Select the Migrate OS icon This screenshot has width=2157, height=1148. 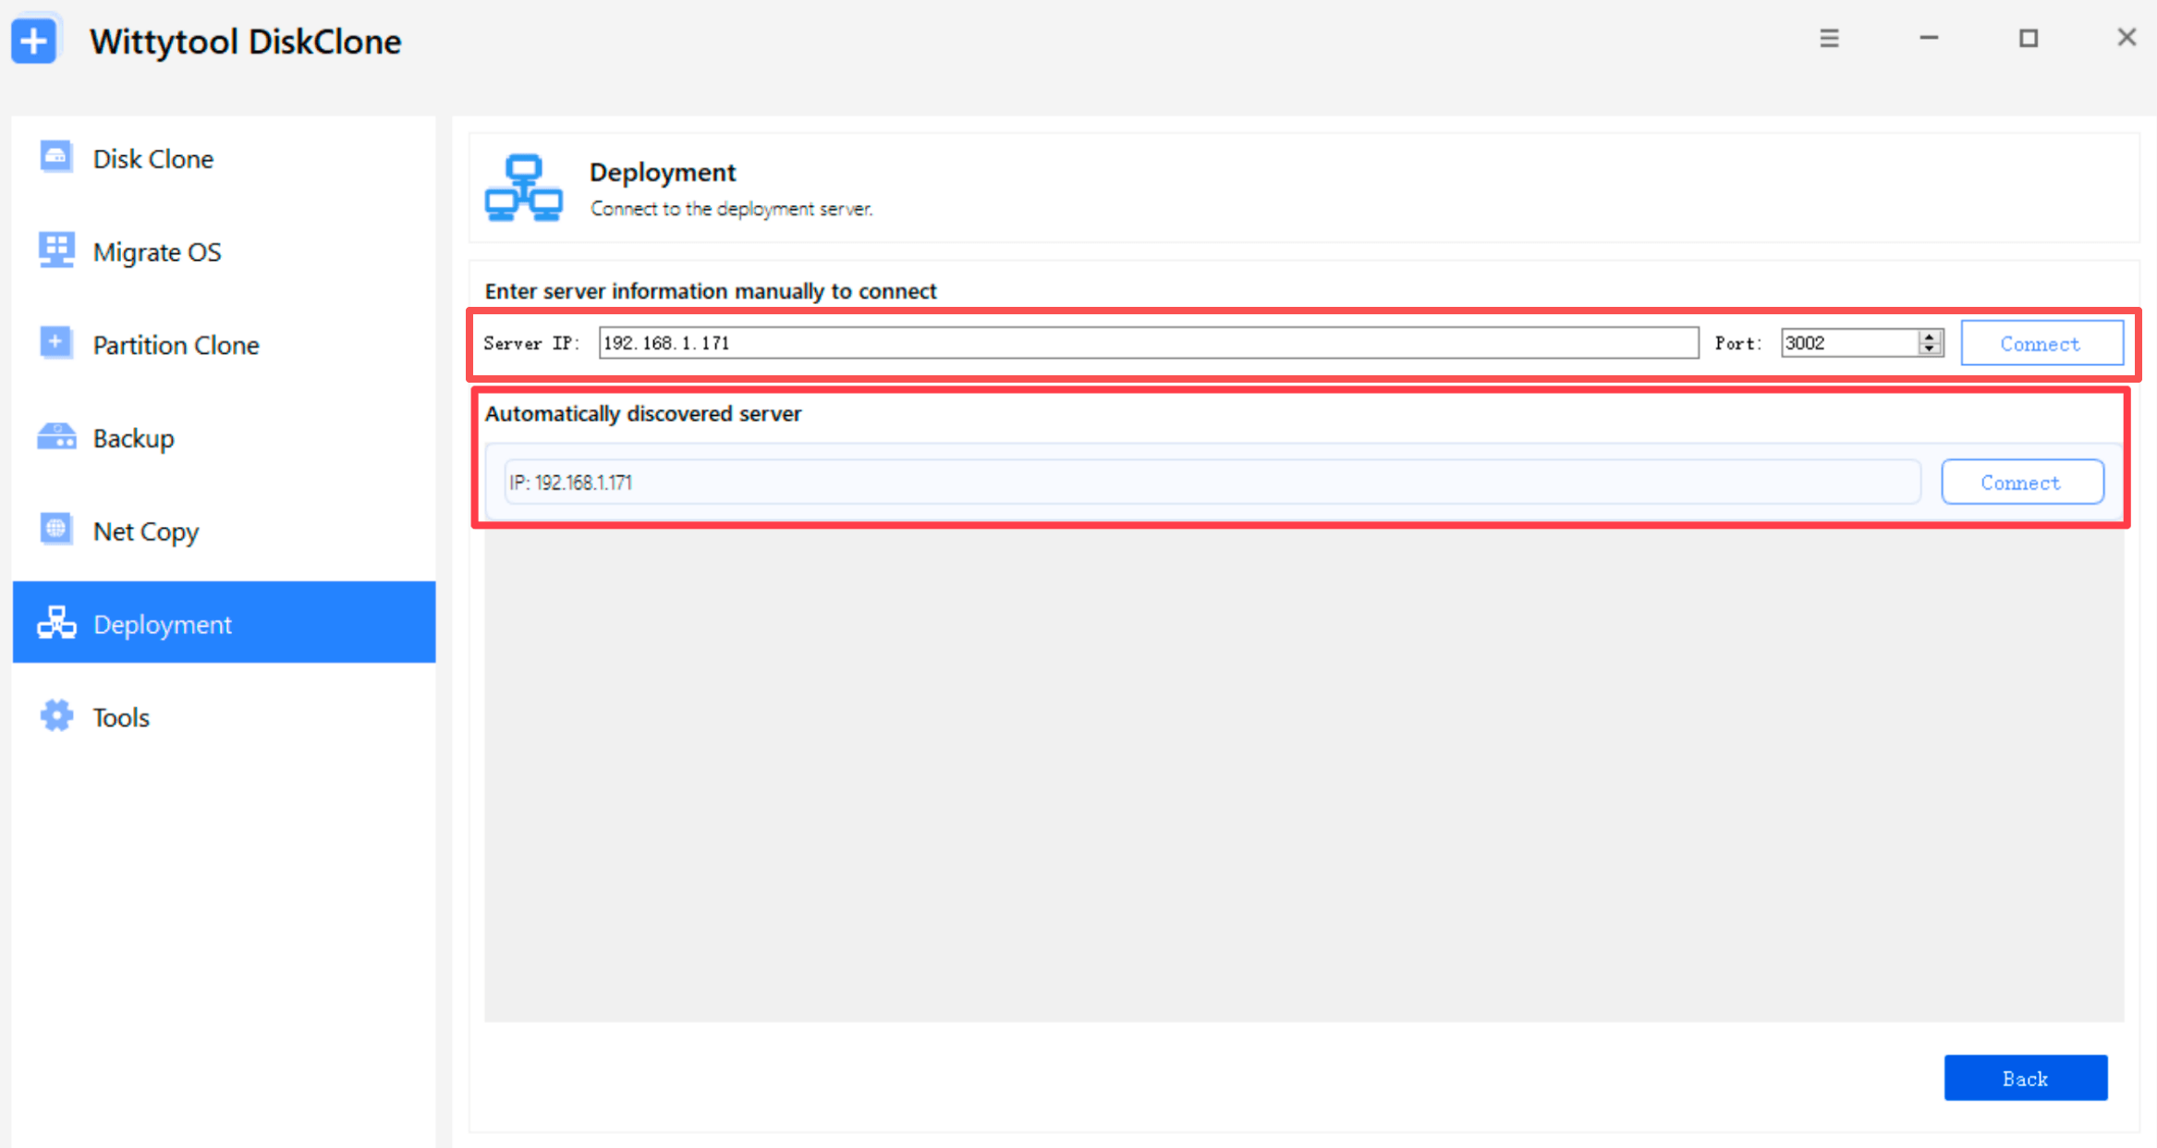[55, 250]
